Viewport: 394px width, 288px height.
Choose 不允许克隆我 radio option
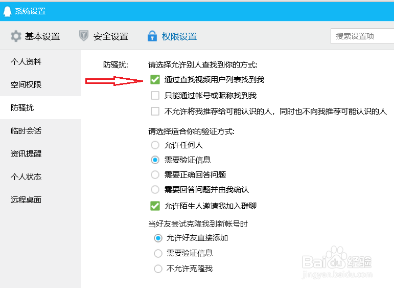(x=158, y=269)
